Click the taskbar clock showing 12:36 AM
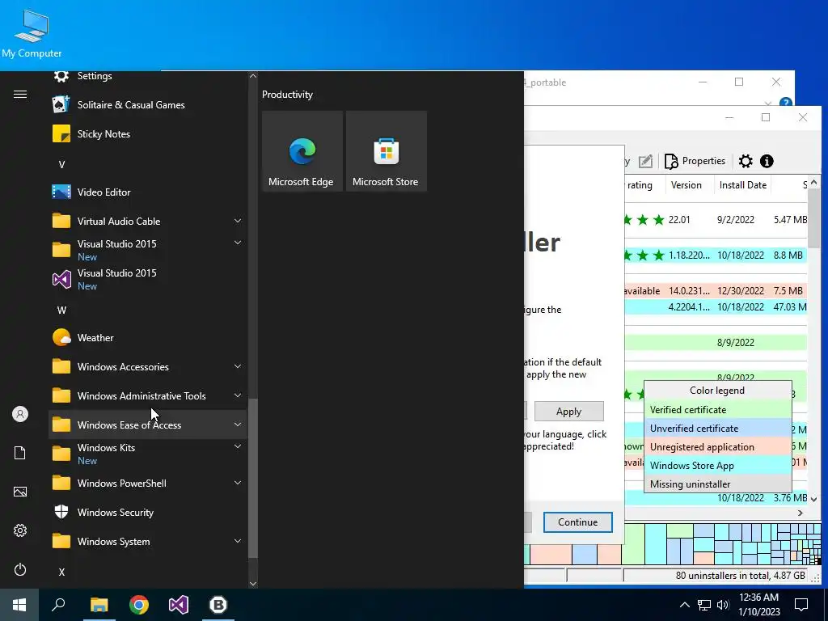Screen dimensions: 828x621 758,605
